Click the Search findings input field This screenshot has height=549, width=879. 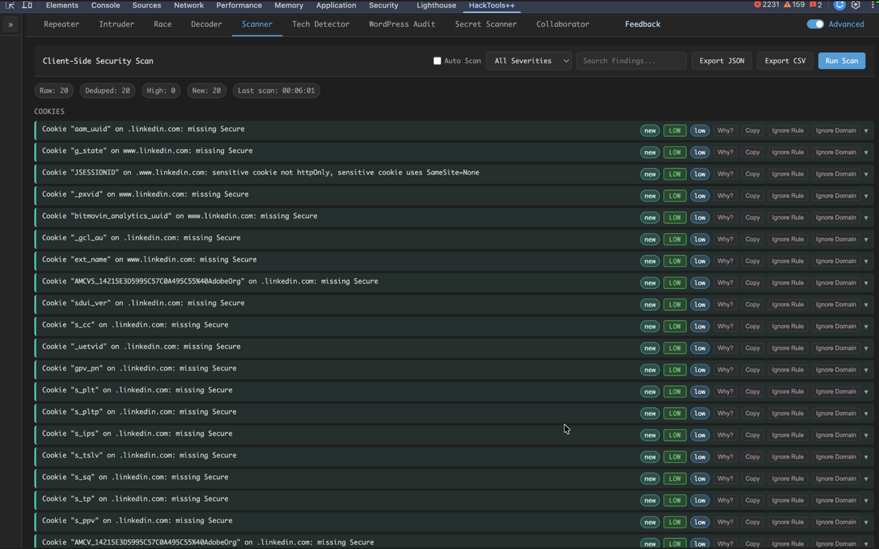point(631,61)
